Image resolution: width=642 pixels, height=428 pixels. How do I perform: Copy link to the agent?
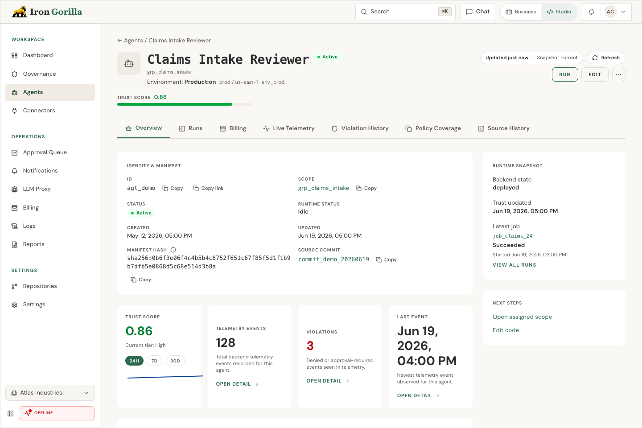click(208, 188)
